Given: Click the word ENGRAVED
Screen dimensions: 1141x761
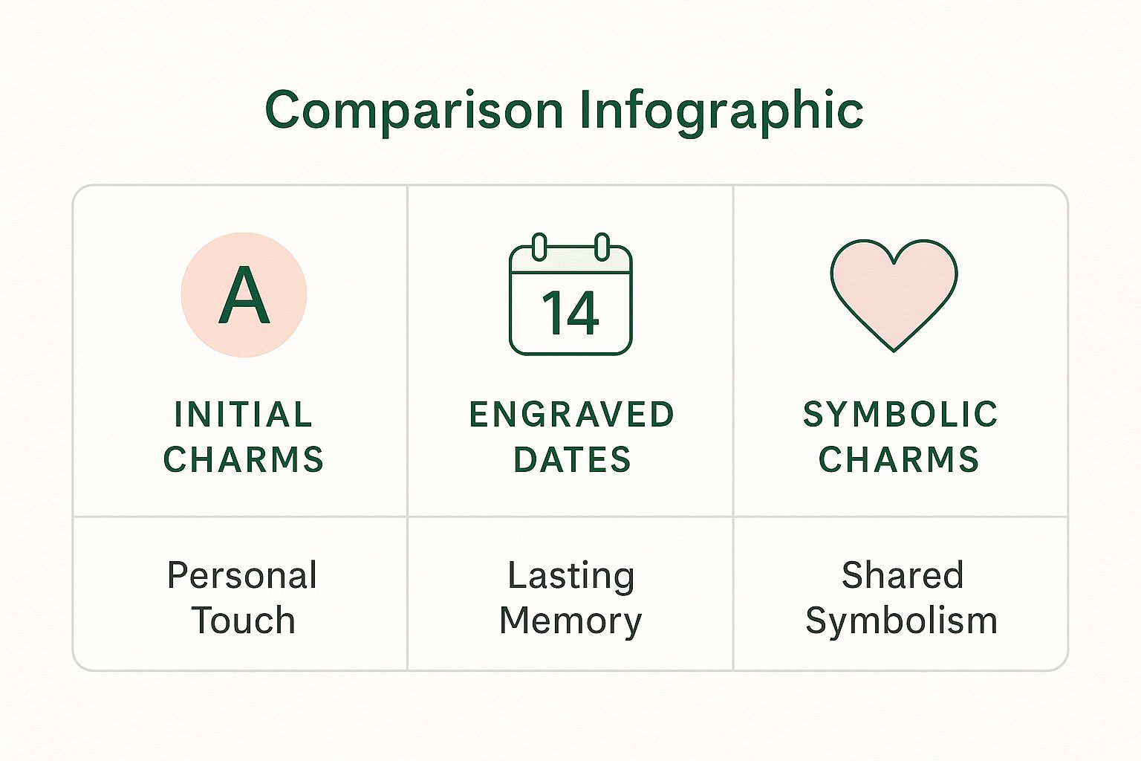Looking at the screenshot, I should coord(571,415).
